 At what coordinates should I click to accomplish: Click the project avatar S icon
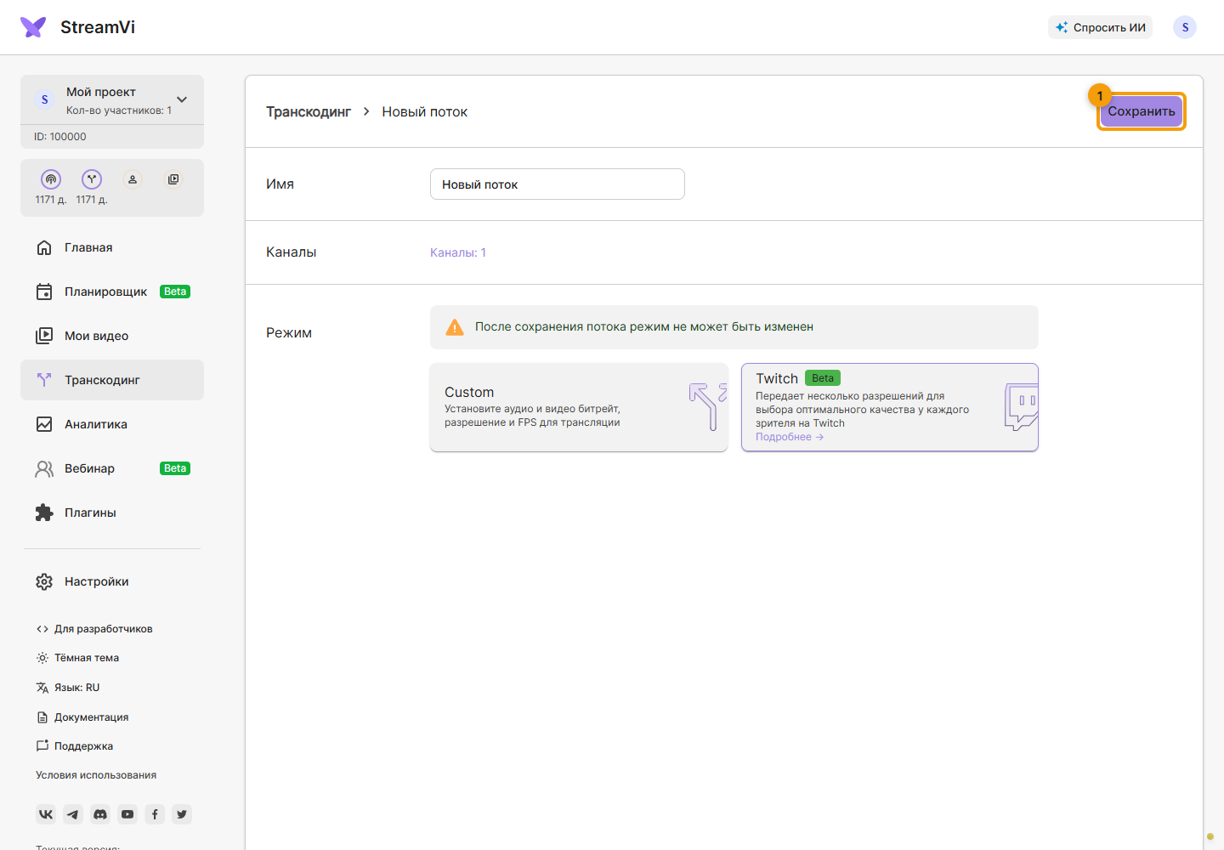click(x=45, y=99)
